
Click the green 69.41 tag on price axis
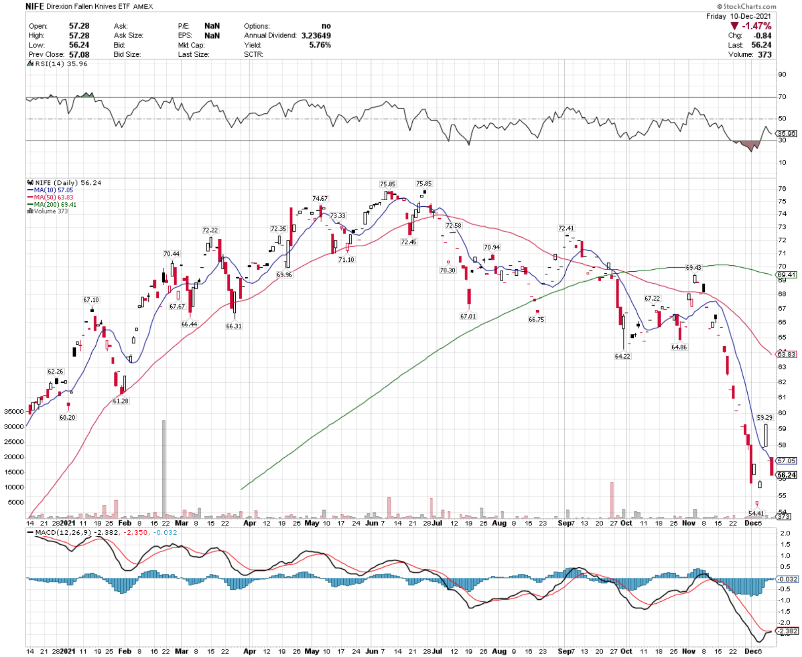pyautogui.click(x=787, y=275)
